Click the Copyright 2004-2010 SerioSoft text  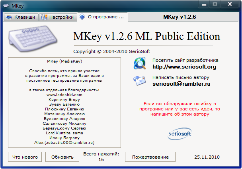[x=111, y=51]
